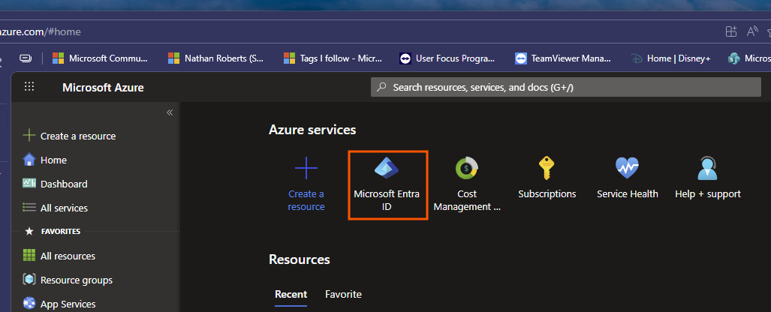Click the plus icon next to Create a resource in sidebar
The height and width of the screenshot is (312, 771).
point(29,136)
